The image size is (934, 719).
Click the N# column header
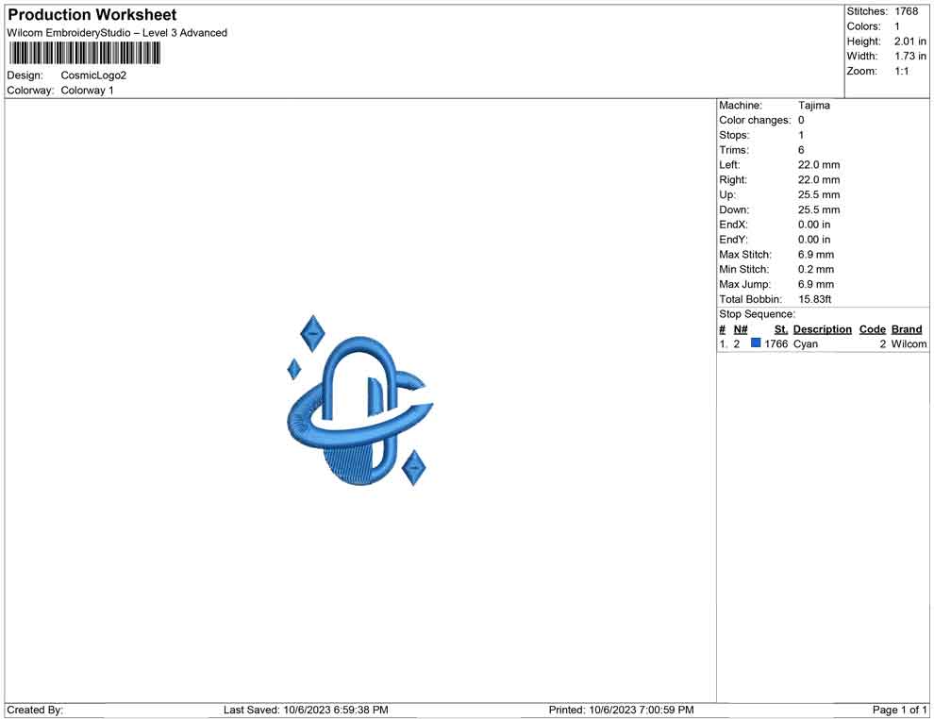click(741, 329)
